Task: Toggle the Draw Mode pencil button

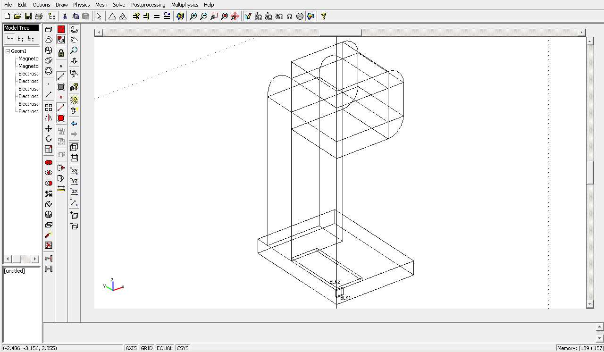Action: click(248, 16)
